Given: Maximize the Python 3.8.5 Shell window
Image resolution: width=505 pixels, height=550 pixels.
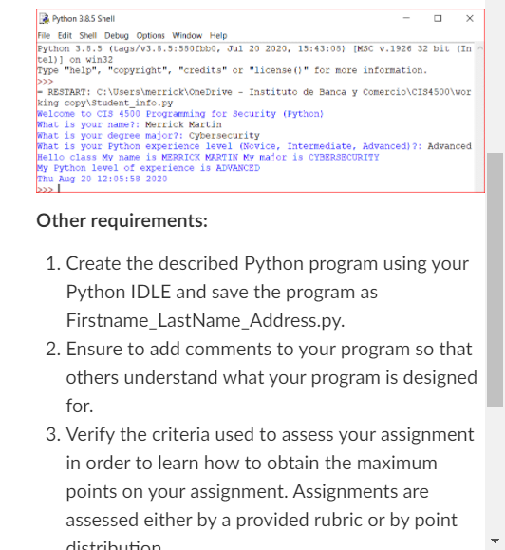Looking at the screenshot, I should [x=438, y=18].
